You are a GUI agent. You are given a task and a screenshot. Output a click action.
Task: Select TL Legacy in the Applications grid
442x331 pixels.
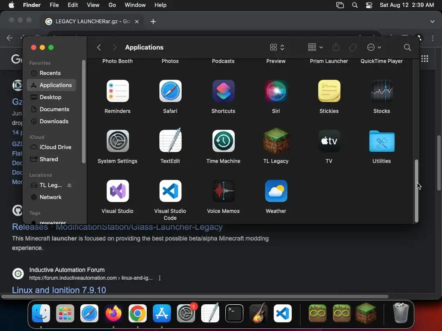tap(276, 141)
